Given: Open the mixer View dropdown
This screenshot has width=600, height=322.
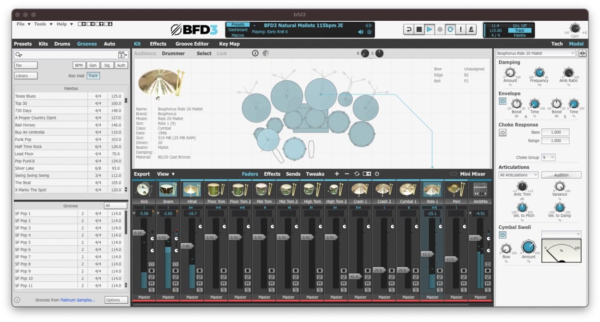Looking at the screenshot, I should pyautogui.click(x=166, y=174).
